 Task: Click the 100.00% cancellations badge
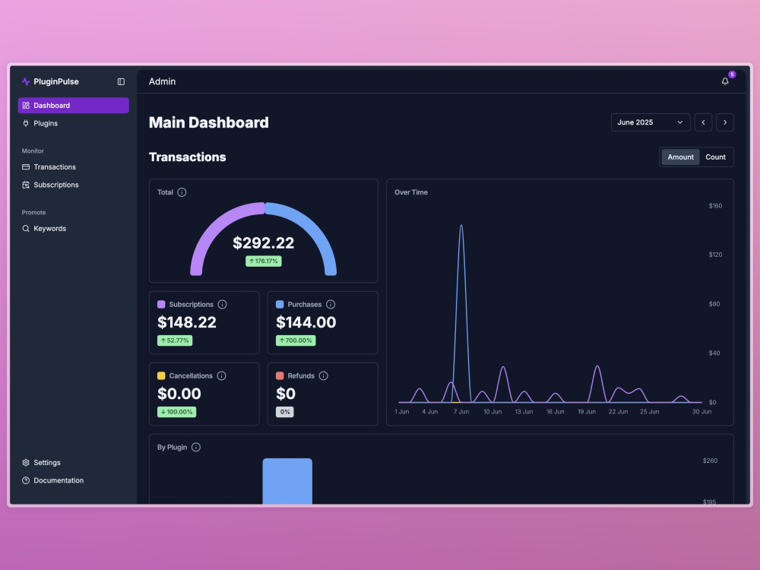177,411
